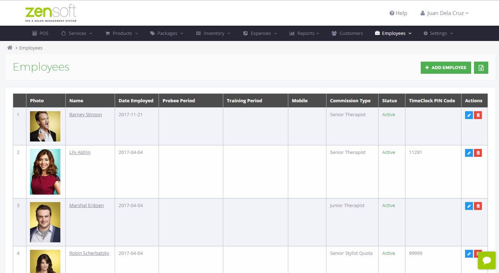The image size is (499, 273).
Task: Expand the Employees dropdown chevron
Action: coord(410,34)
